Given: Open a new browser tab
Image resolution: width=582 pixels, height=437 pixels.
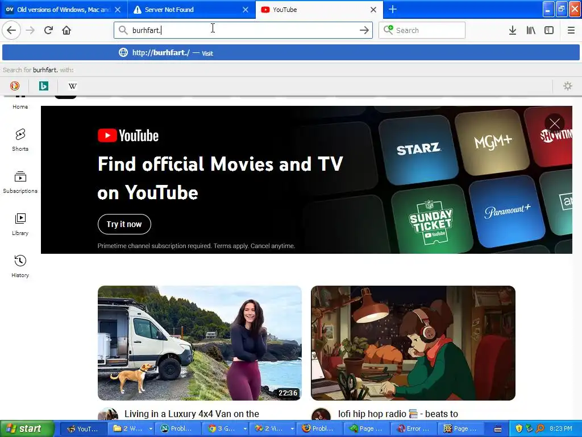Looking at the screenshot, I should coord(393,9).
